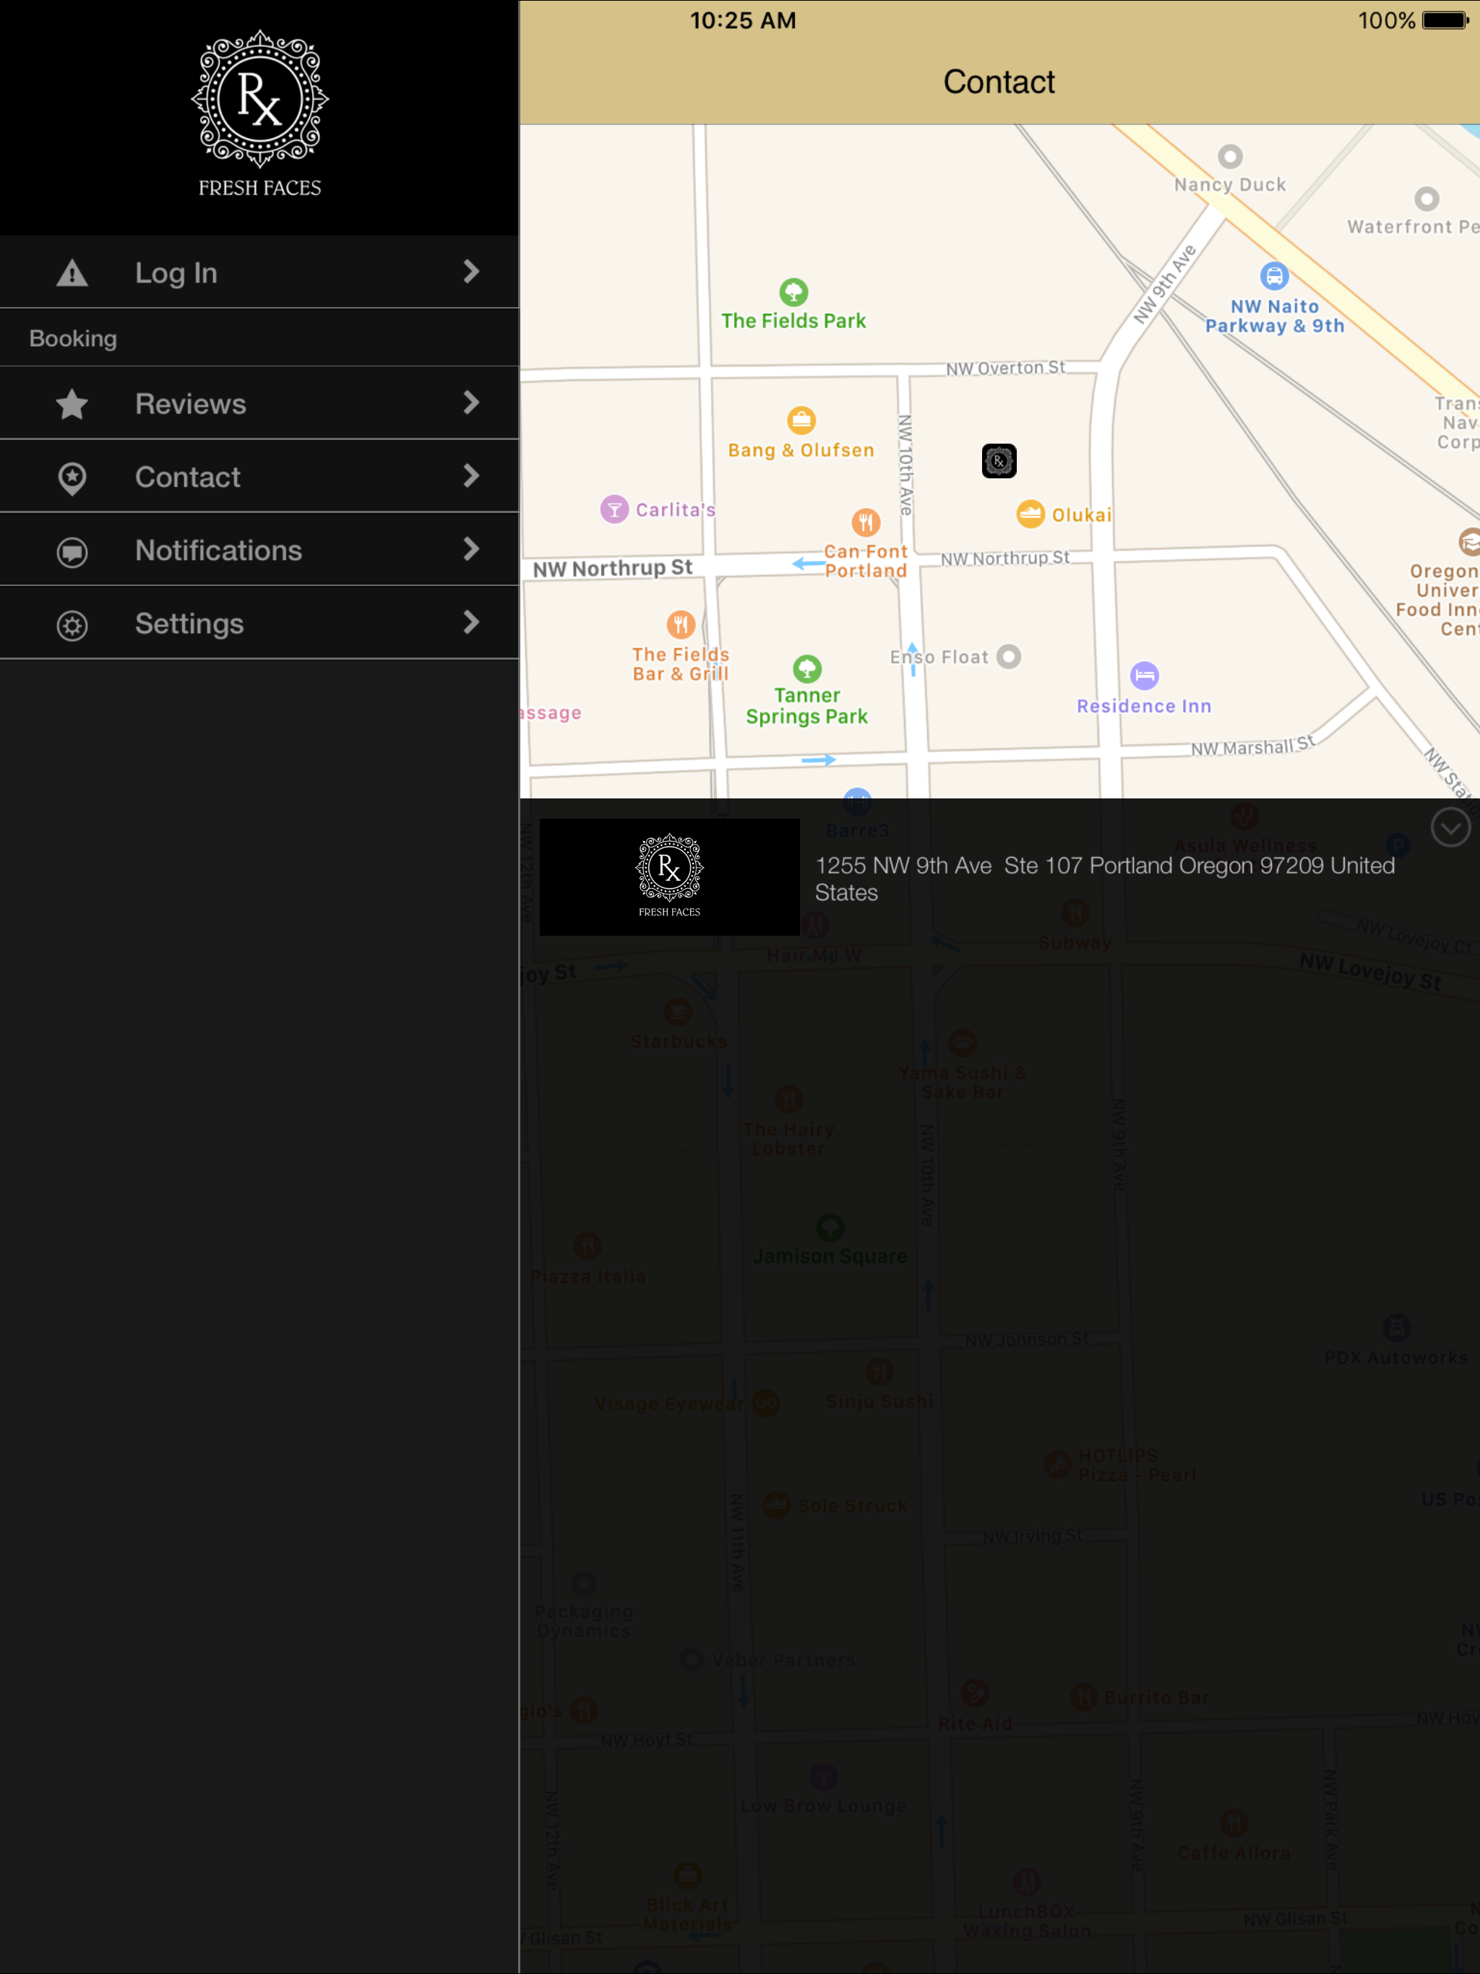Viewport: 1480px width, 1974px height.
Task: Tap The Fields Park green tree marker
Action: (793, 292)
